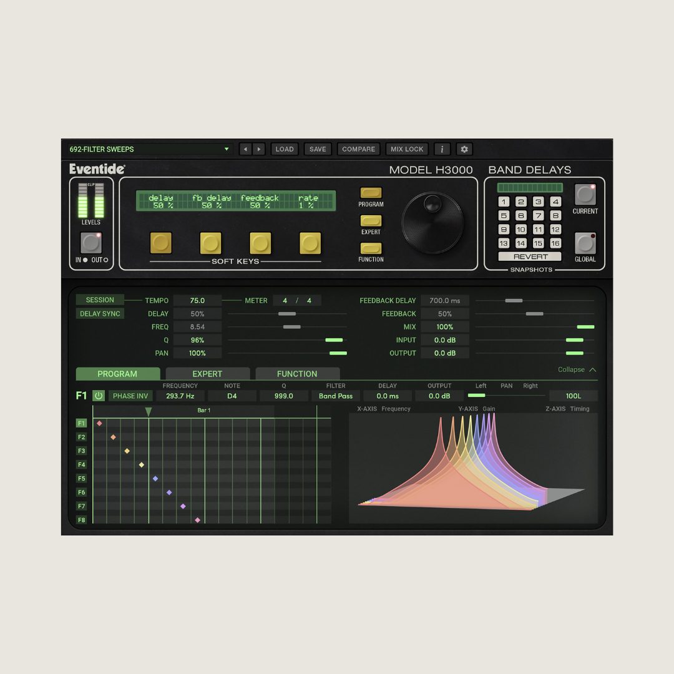
Task: Collapse the lower panel
Action: coord(577,369)
